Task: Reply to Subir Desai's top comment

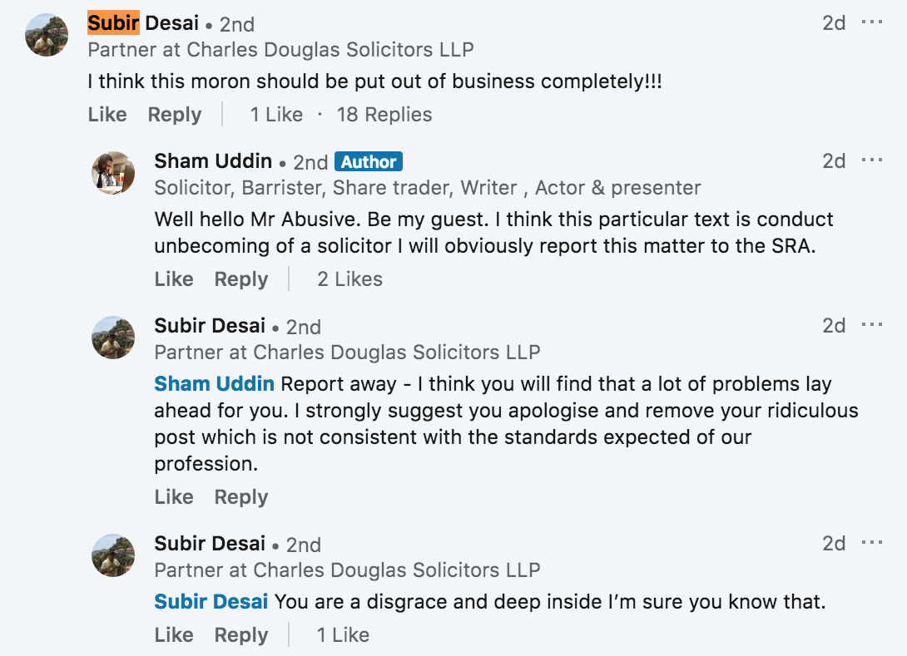Action: click(x=175, y=115)
